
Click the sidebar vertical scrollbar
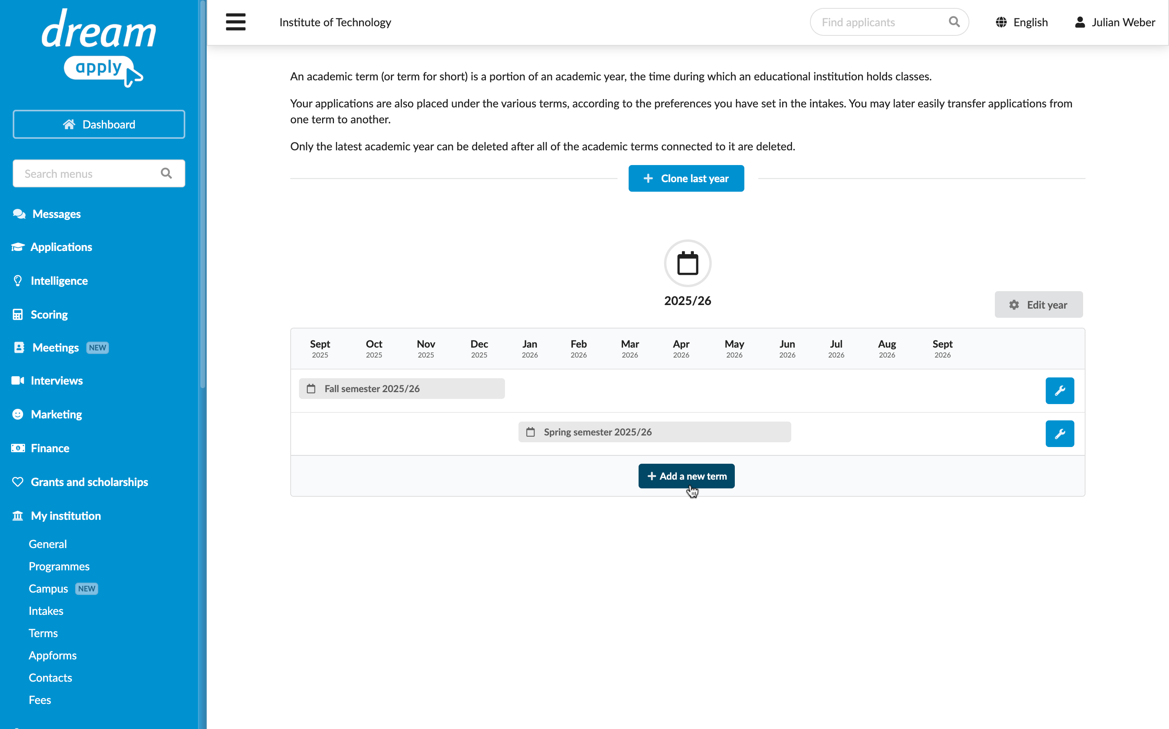[203, 193]
